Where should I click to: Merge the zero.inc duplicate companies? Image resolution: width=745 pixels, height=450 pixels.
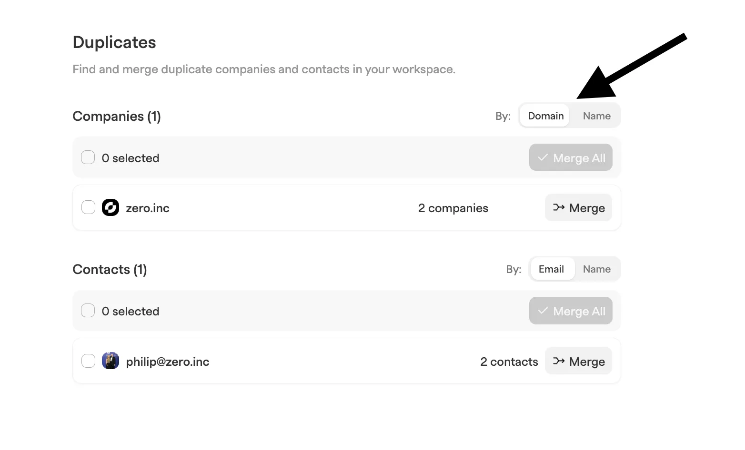(578, 207)
